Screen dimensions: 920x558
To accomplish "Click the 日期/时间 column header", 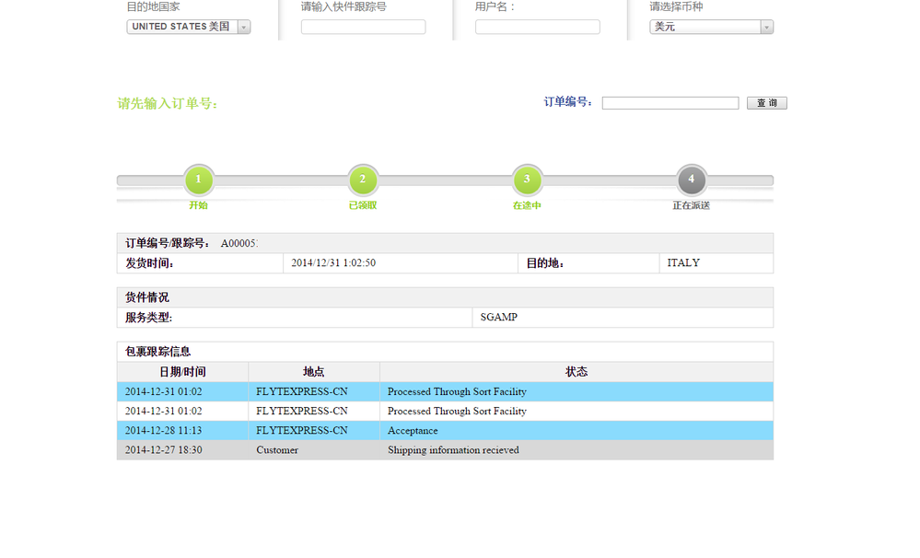I will [182, 372].
